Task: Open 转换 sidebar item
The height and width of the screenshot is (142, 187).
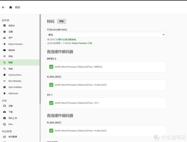Action: click(x=20, y=69)
